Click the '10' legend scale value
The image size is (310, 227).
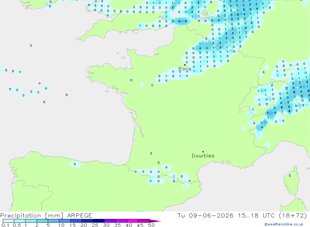click(61, 225)
